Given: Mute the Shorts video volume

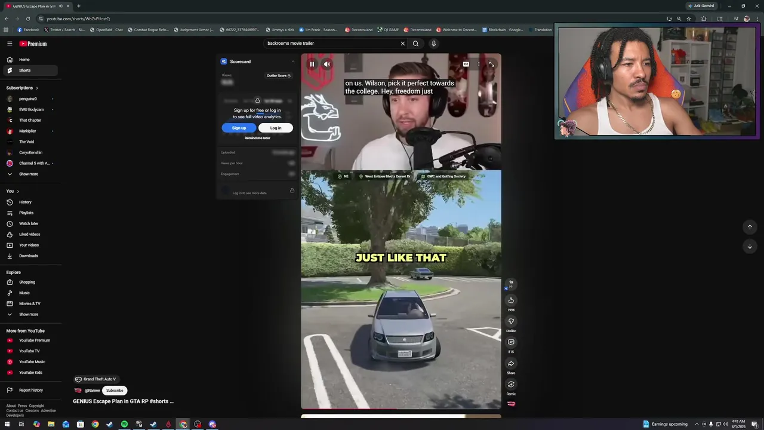Looking at the screenshot, I should [x=327, y=64].
